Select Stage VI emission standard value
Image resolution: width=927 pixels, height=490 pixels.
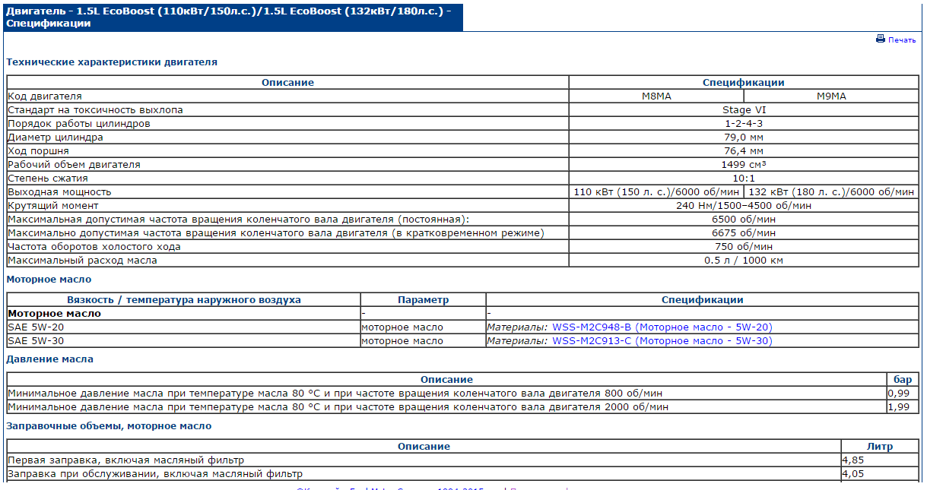click(x=743, y=110)
